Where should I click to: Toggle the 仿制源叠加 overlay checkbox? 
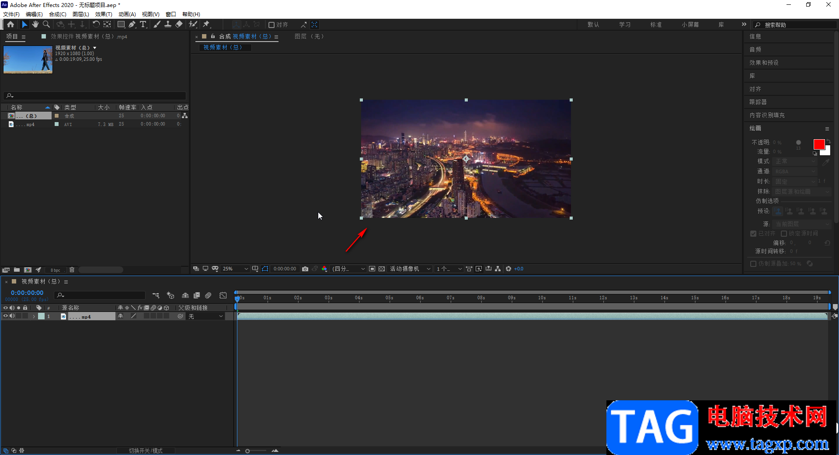point(753,263)
